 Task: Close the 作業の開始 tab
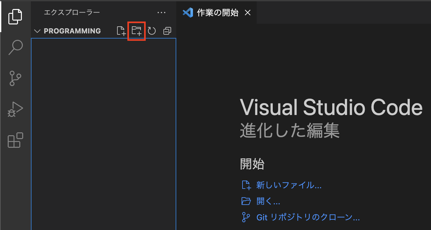pyautogui.click(x=248, y=13)
